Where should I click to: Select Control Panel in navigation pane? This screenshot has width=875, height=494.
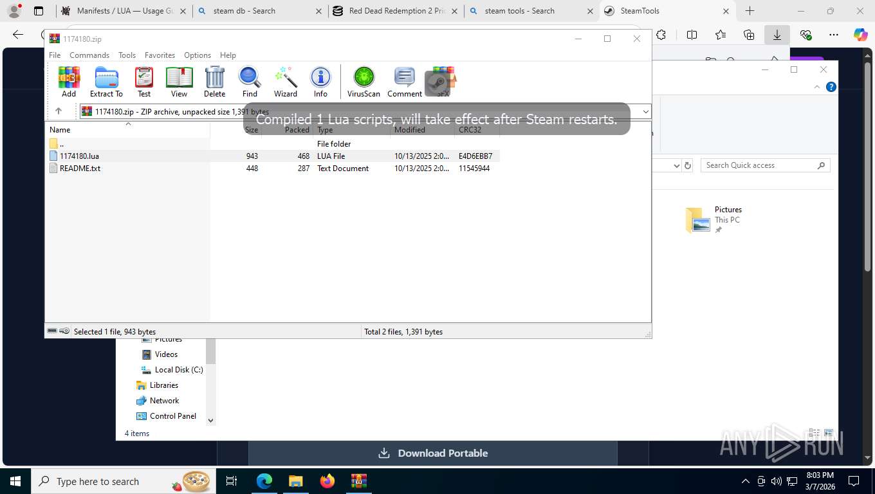pos(166,416)
